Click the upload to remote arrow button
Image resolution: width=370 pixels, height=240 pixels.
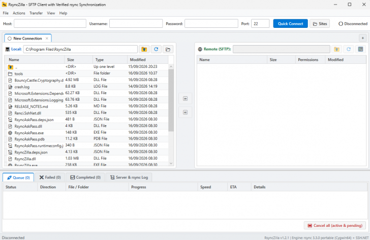click(x=185, y=99)
